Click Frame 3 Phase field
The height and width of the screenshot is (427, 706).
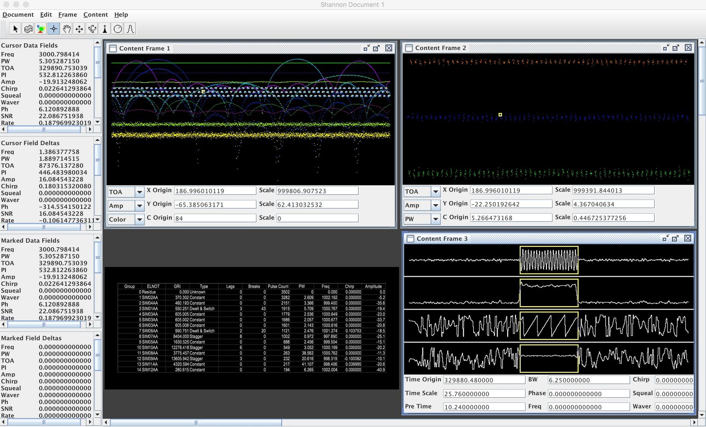click(x=588, y=394)
